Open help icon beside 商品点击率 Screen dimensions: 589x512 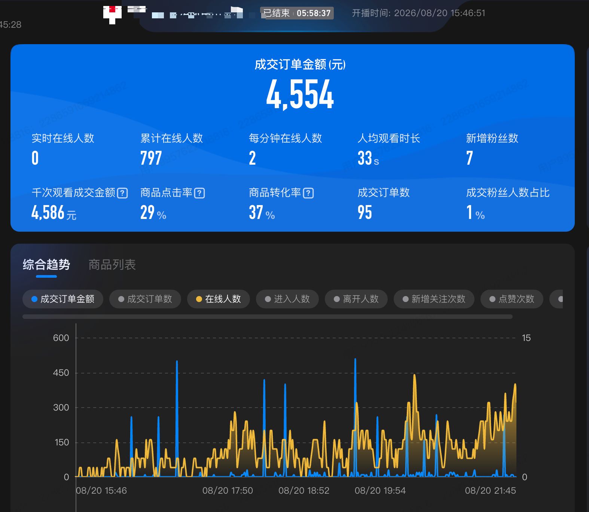tap(199, 193)
